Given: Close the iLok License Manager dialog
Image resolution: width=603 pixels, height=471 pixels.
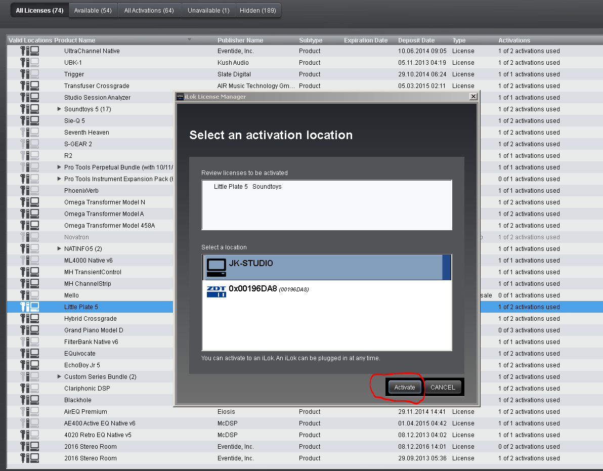Looking at the screenshot, I should pyautogui.click(x=473, y=97).
